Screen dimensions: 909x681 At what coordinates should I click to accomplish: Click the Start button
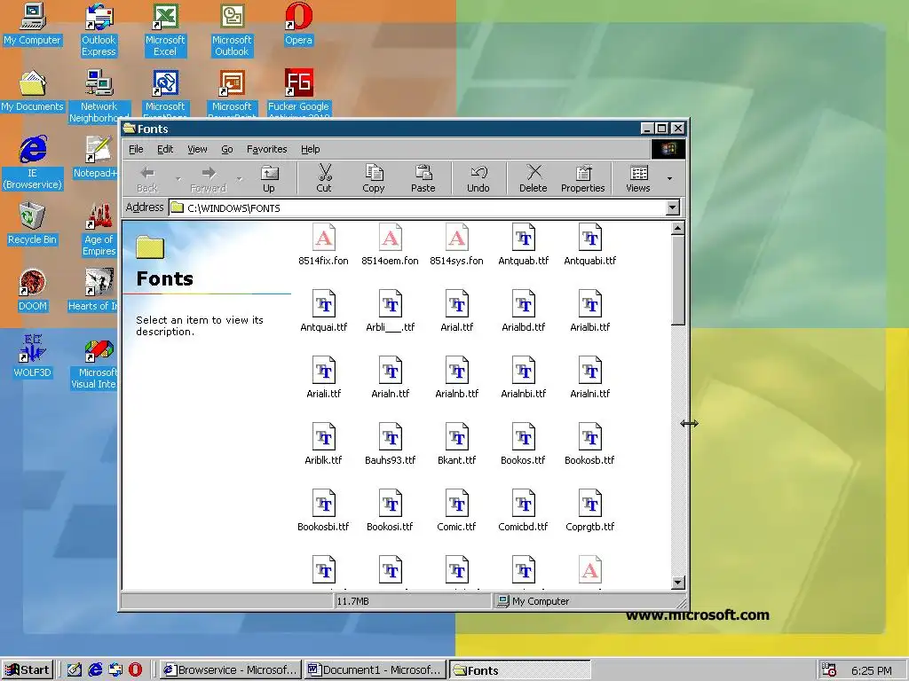28,669
